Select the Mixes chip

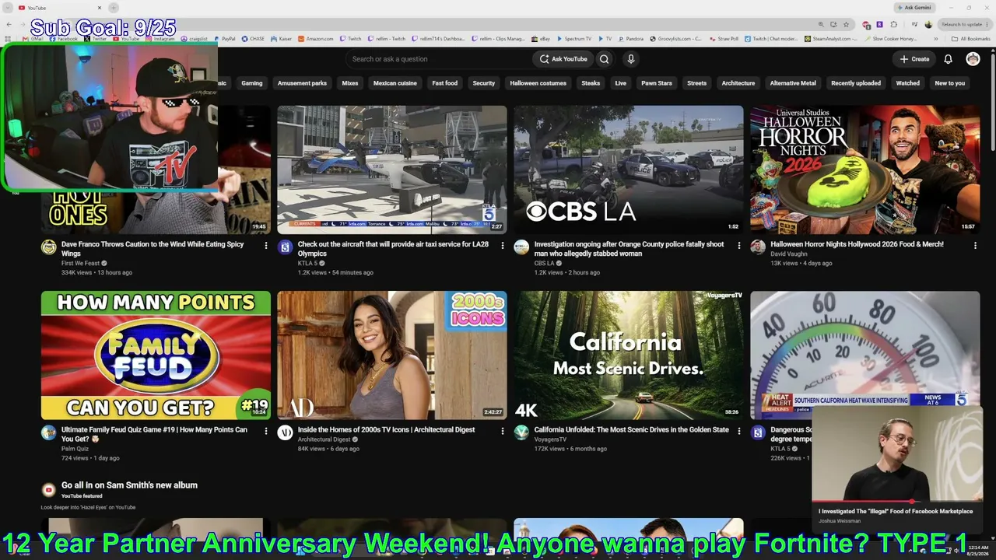[350, 83]
